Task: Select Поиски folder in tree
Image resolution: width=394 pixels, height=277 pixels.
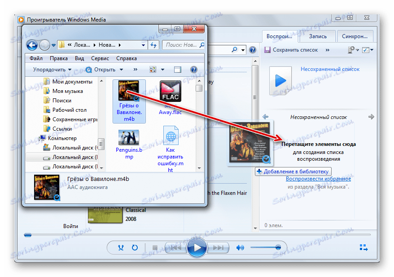Action: (x=57, y=101)
